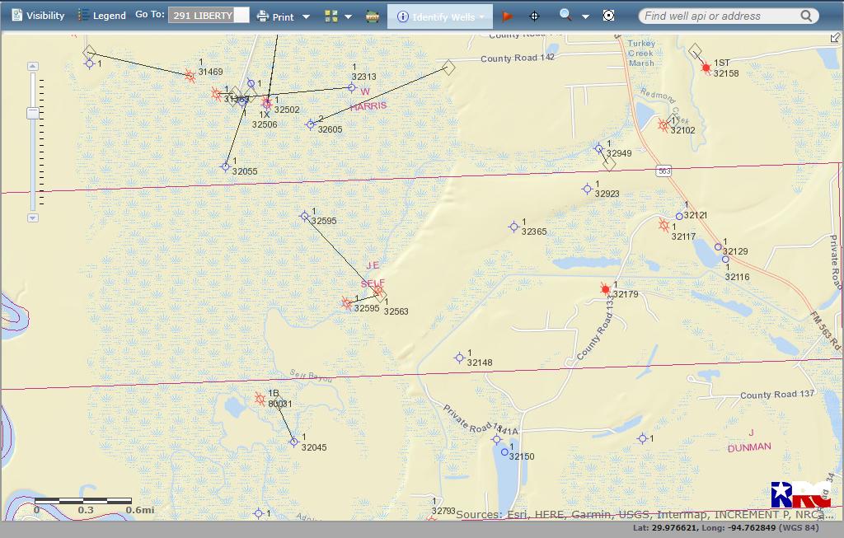Click the zoom slider handle
844x538 pixels.
coord(33,113)
